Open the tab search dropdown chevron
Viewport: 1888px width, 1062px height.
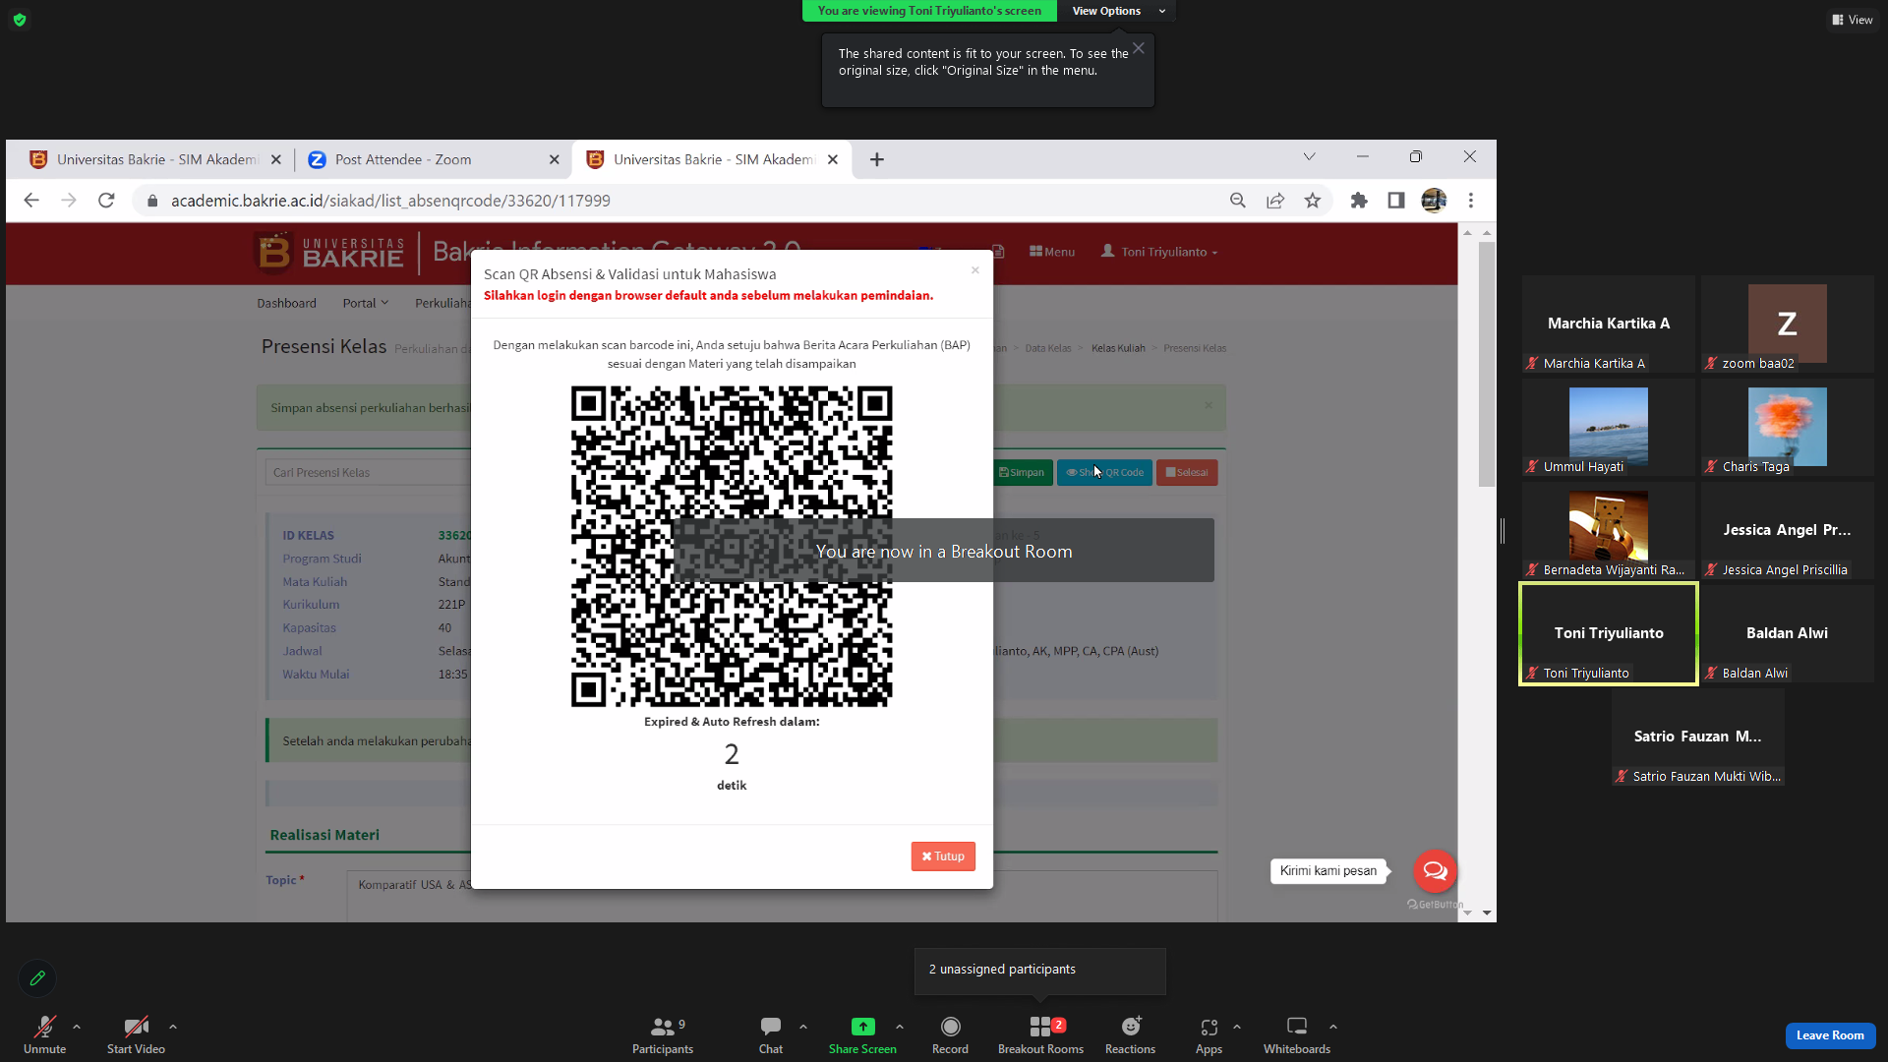click(1309, 157)
